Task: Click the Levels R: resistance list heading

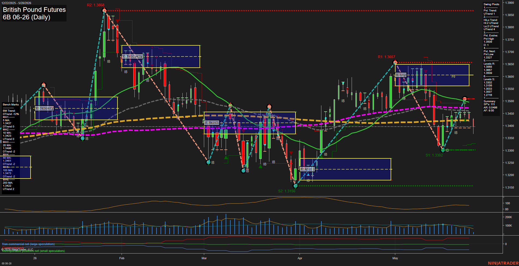Action: 489,64
